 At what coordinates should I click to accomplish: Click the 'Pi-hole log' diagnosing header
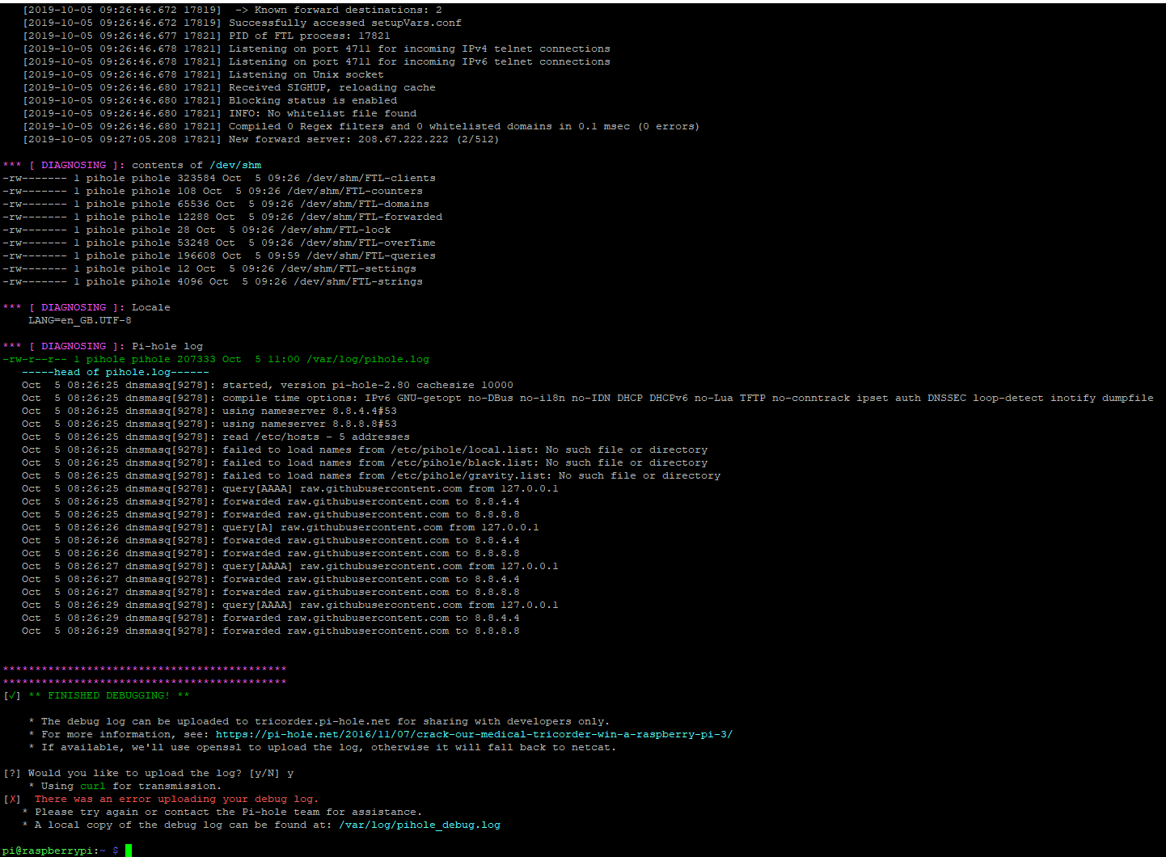pyautogui.click(x=103, y=346)
